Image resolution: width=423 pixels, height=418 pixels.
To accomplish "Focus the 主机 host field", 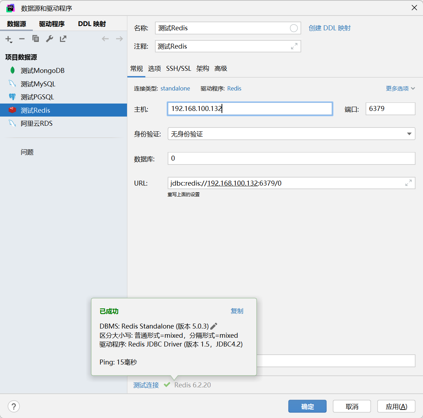I will tap(250, 108).
